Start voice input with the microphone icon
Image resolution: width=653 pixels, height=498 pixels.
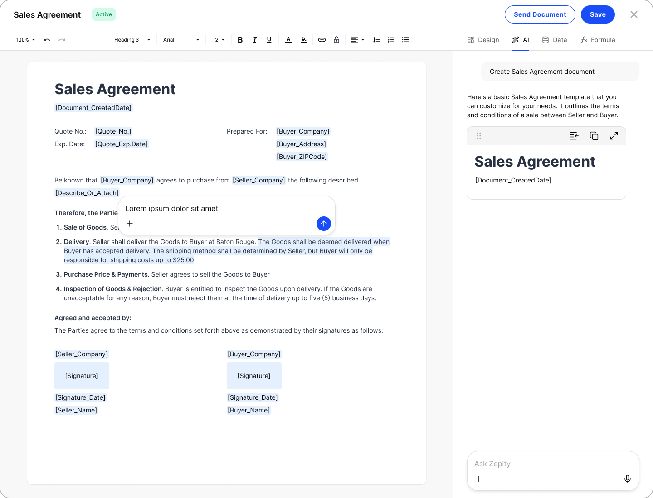coord(628,479)
